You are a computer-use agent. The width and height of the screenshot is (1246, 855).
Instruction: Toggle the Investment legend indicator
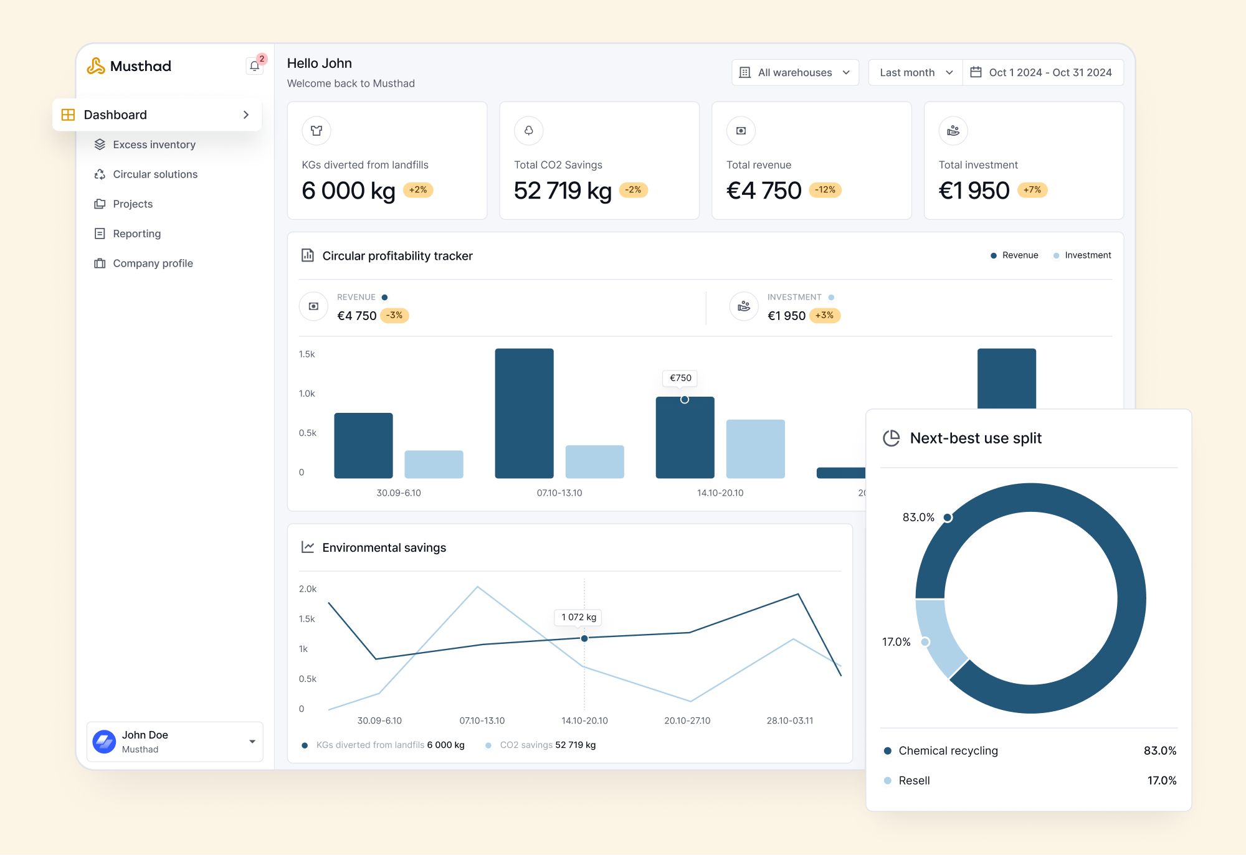pyautogui.click(x=1082, y=255)
